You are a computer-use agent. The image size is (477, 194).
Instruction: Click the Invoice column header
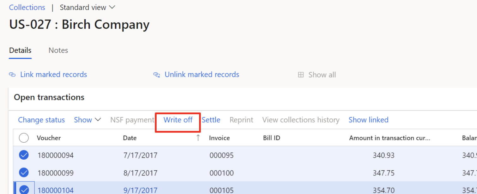219,138
